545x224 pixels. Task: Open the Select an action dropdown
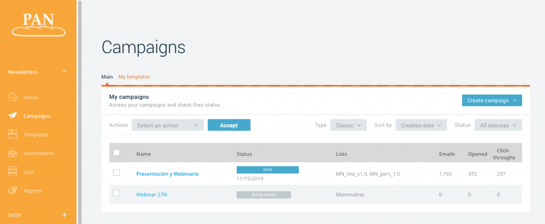coord(168,125)
